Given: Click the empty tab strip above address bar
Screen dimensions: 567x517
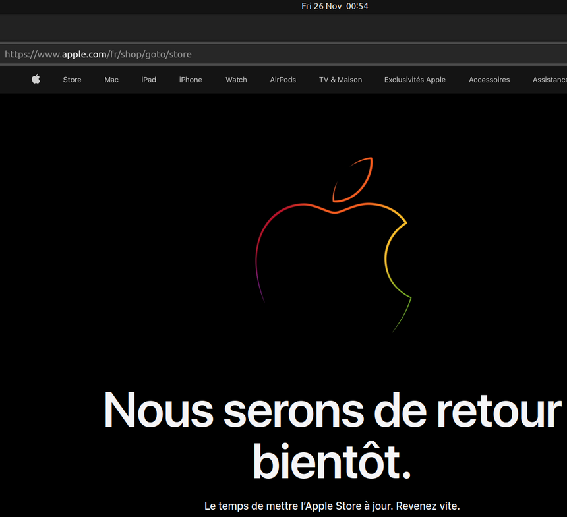Looking at the screenshot, I should click(283, 28).
